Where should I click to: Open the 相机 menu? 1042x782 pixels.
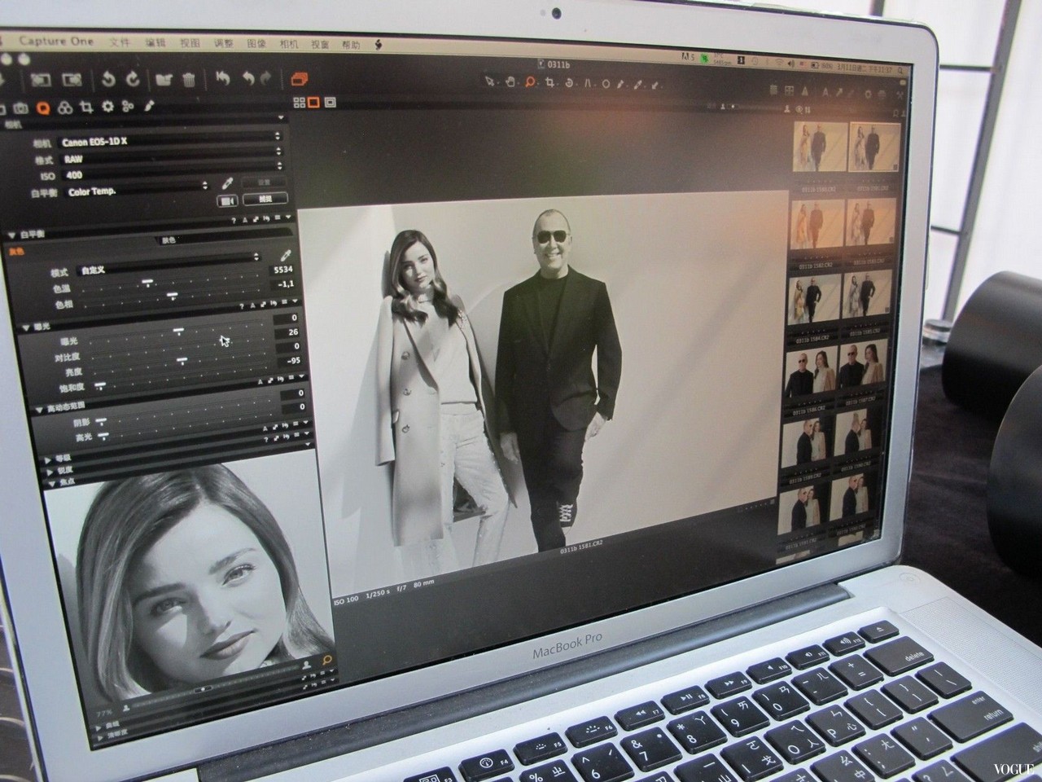coord(288,43)
